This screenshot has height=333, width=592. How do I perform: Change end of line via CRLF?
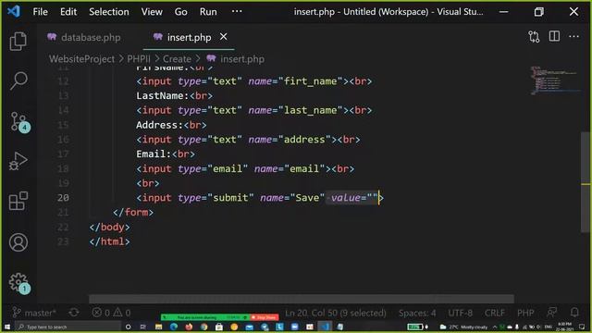click(494, 313)
